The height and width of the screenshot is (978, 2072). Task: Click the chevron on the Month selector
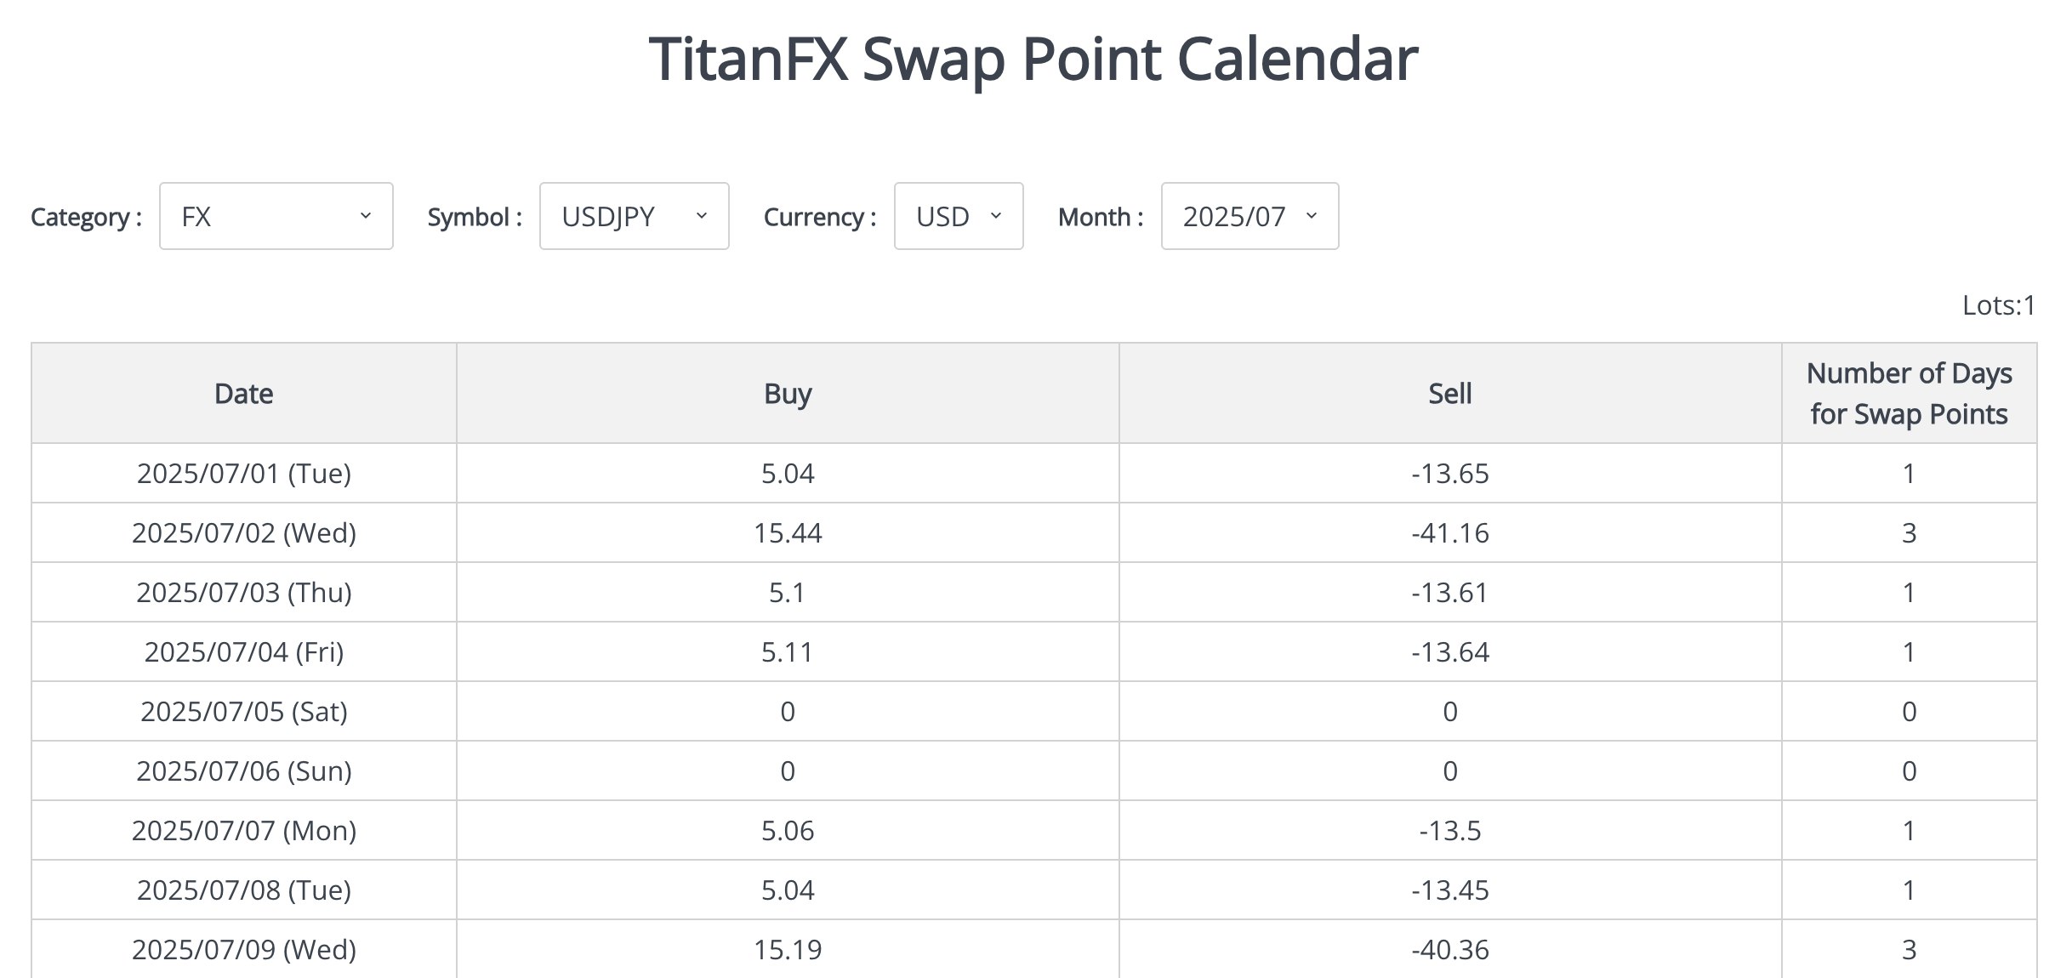[x=1311, y=216]
